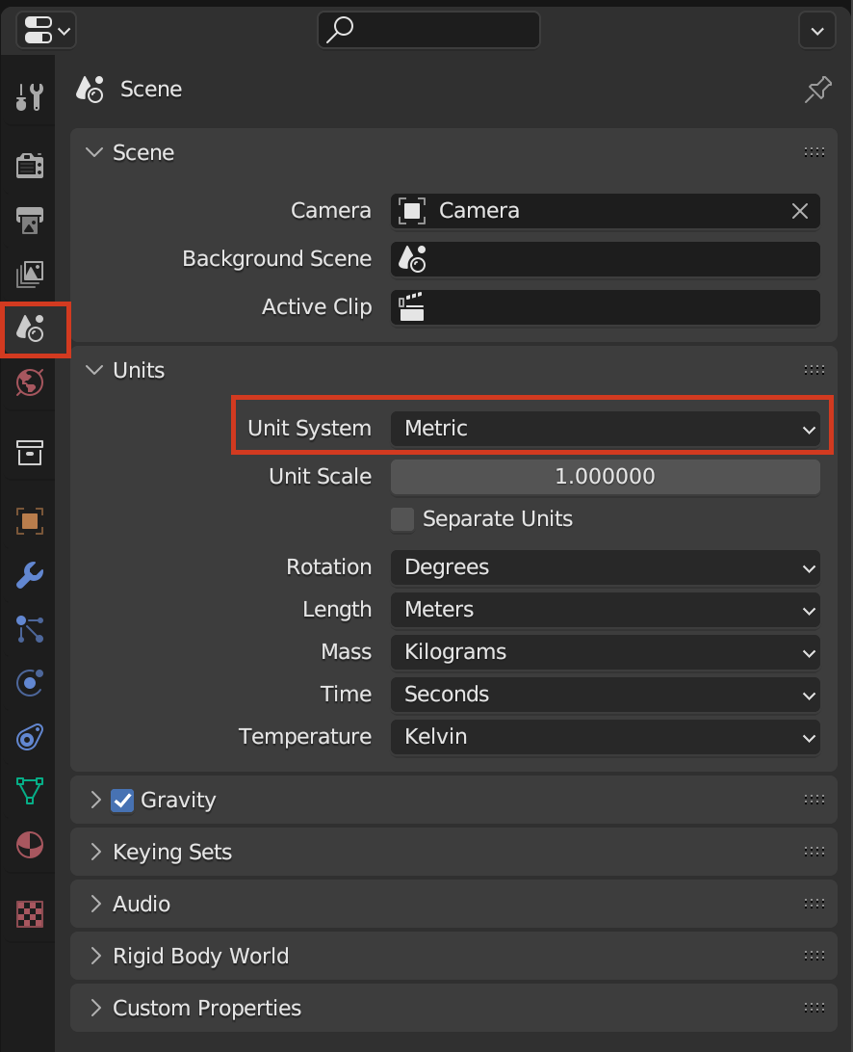The width and height of the screenshot is (853, 1052).
Task: Disable the Gravity checkbox
Action: coord(122,801)
